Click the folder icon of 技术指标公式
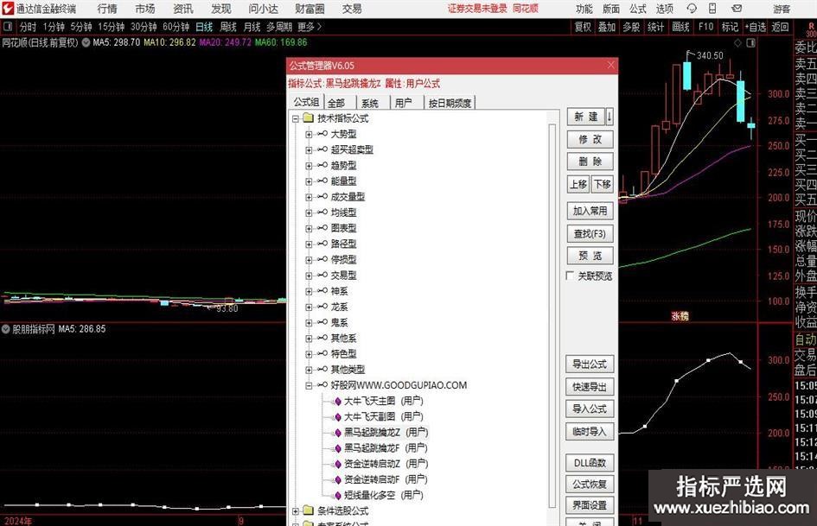 pyautogui.click(x=309, y=118)
